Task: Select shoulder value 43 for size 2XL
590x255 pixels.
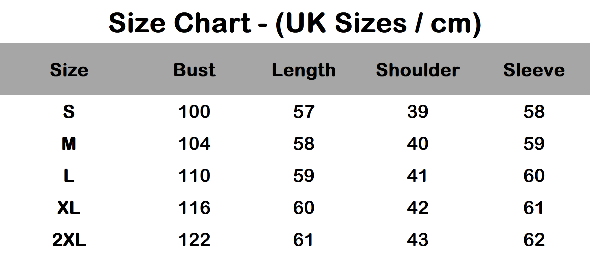Action: click(x=418, y=240)
